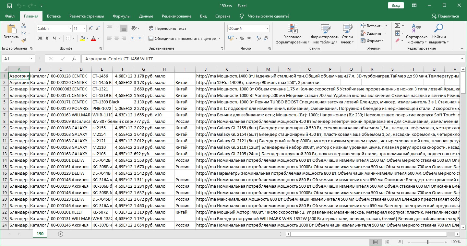Click the 'Что вы хотите сделать?' search box
Screen dimensions: 467x246
click(x=269, y=16)
